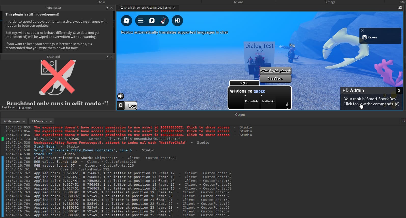This screenshot has width=406, height=218.
Task: Close the Brushtool panel
Action: click(111, 57)
